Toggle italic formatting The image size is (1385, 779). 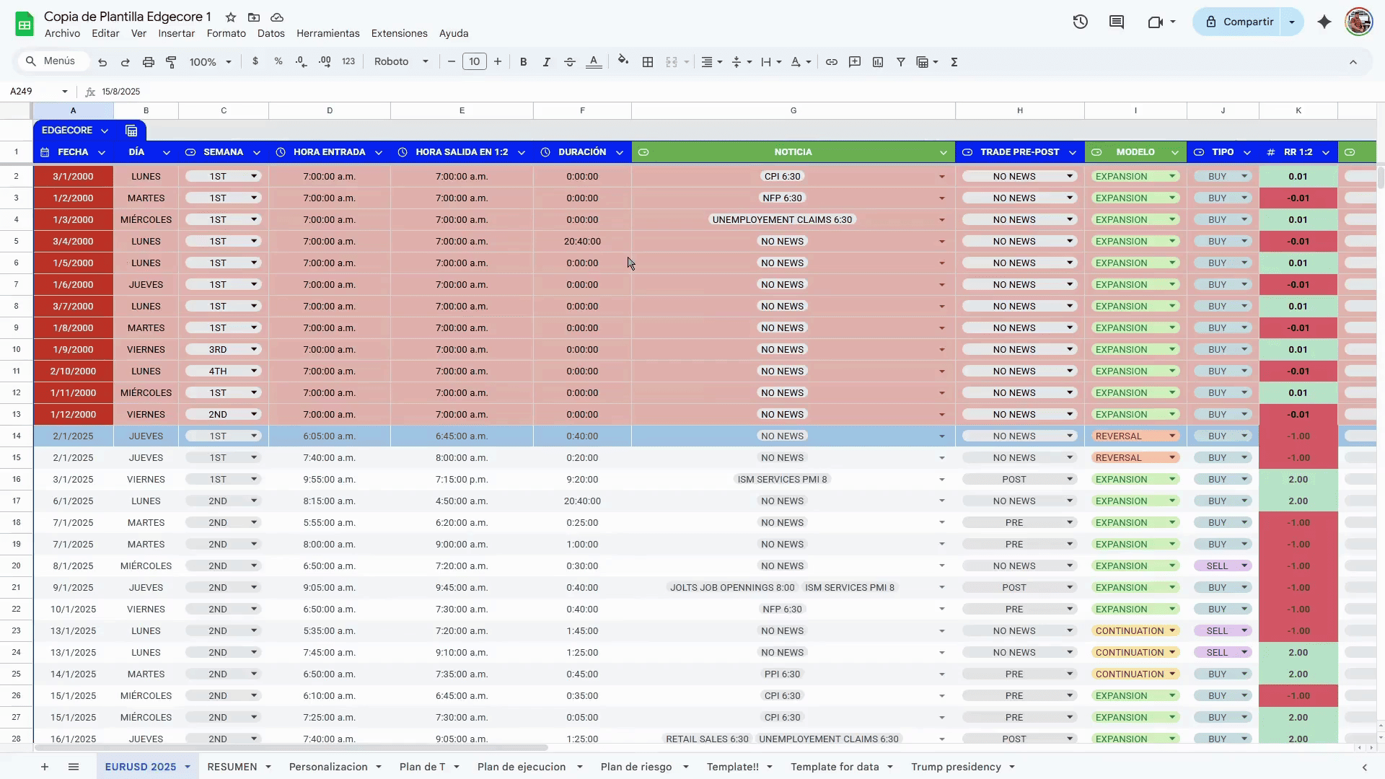point(546,62)
